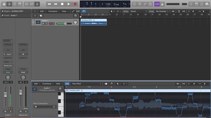Toggle the Inspector info button
This screenshot has width=211, height=118.
9,4
